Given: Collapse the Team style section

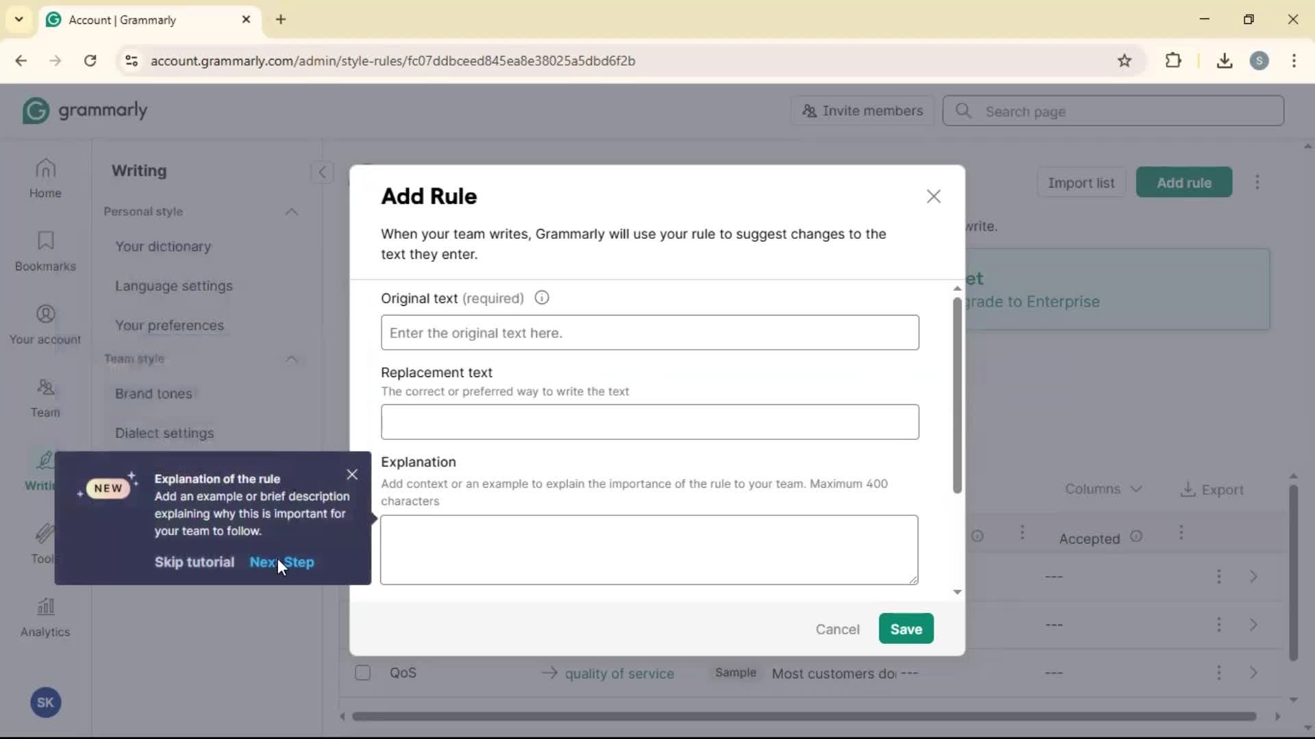Looking at the screenshot, I should (x=291, y=359).
